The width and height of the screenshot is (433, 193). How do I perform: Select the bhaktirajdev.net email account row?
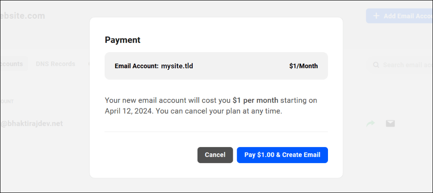32,123
